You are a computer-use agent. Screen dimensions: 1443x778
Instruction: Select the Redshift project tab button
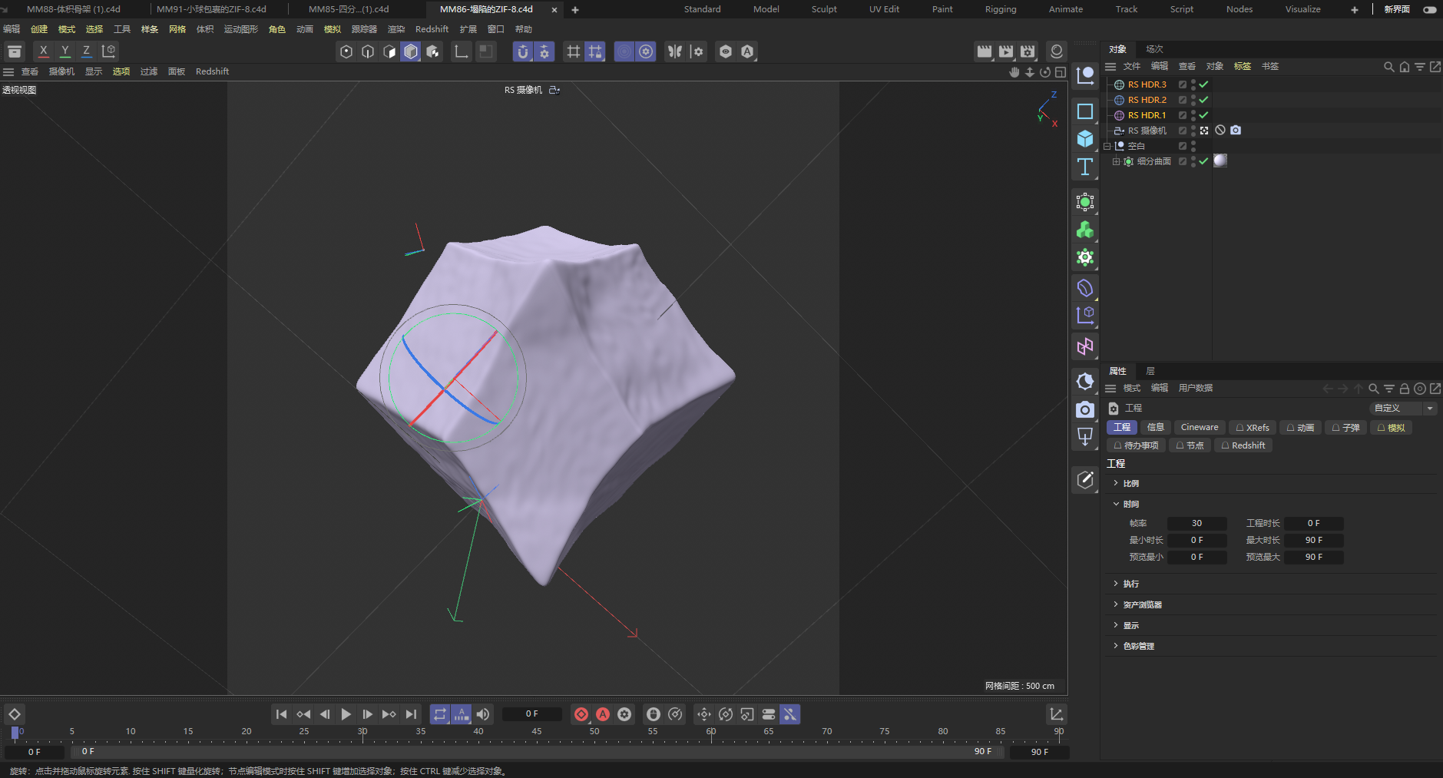[x=1243, y=445]
